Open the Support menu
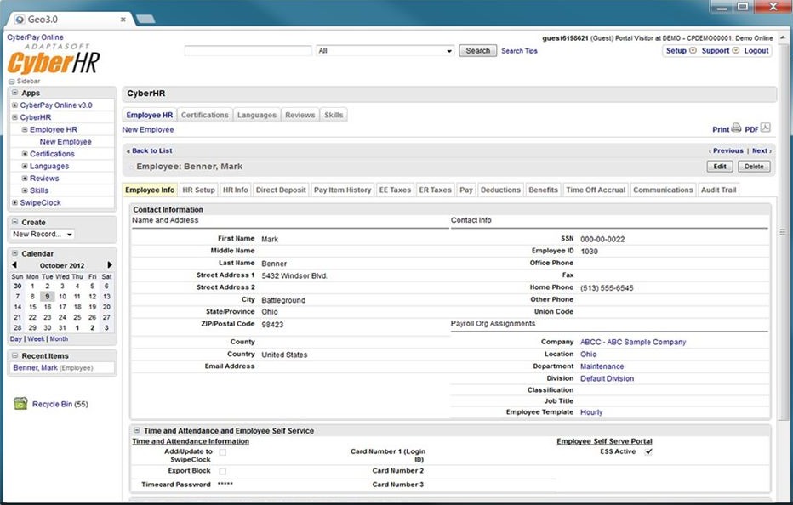This screenshot has height=505, width=793. pos(720,50)
